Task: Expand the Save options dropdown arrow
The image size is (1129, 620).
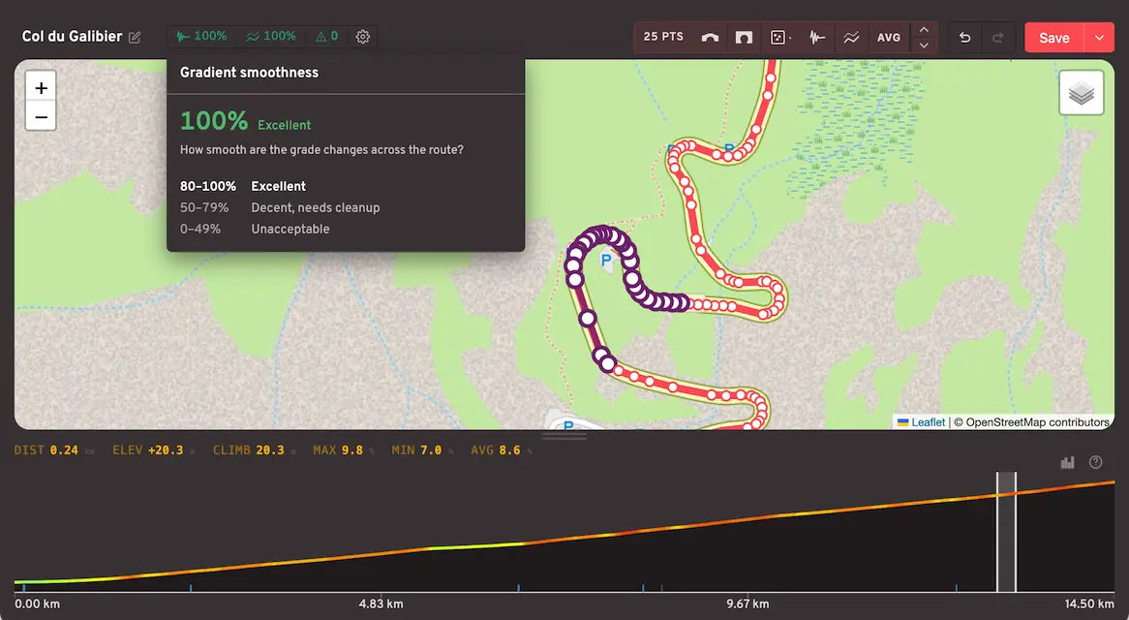Action: tap(1100, 38)
